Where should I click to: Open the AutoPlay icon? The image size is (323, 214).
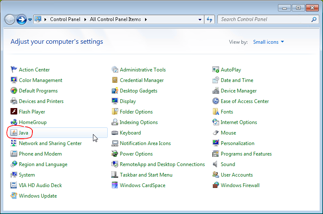(x=216, y=70)
